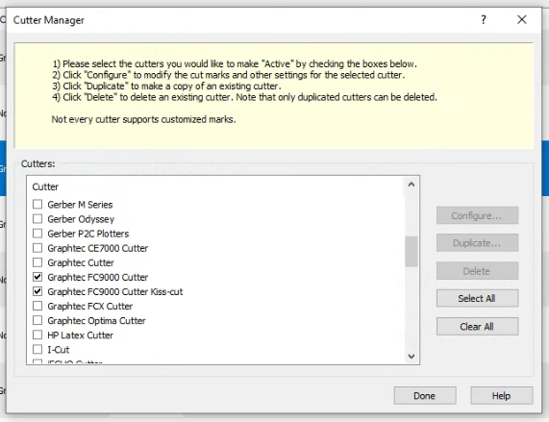
Task: Uncheck Graphtec FC9000 Cutter checkbox
Action: (x=37, y=277)
